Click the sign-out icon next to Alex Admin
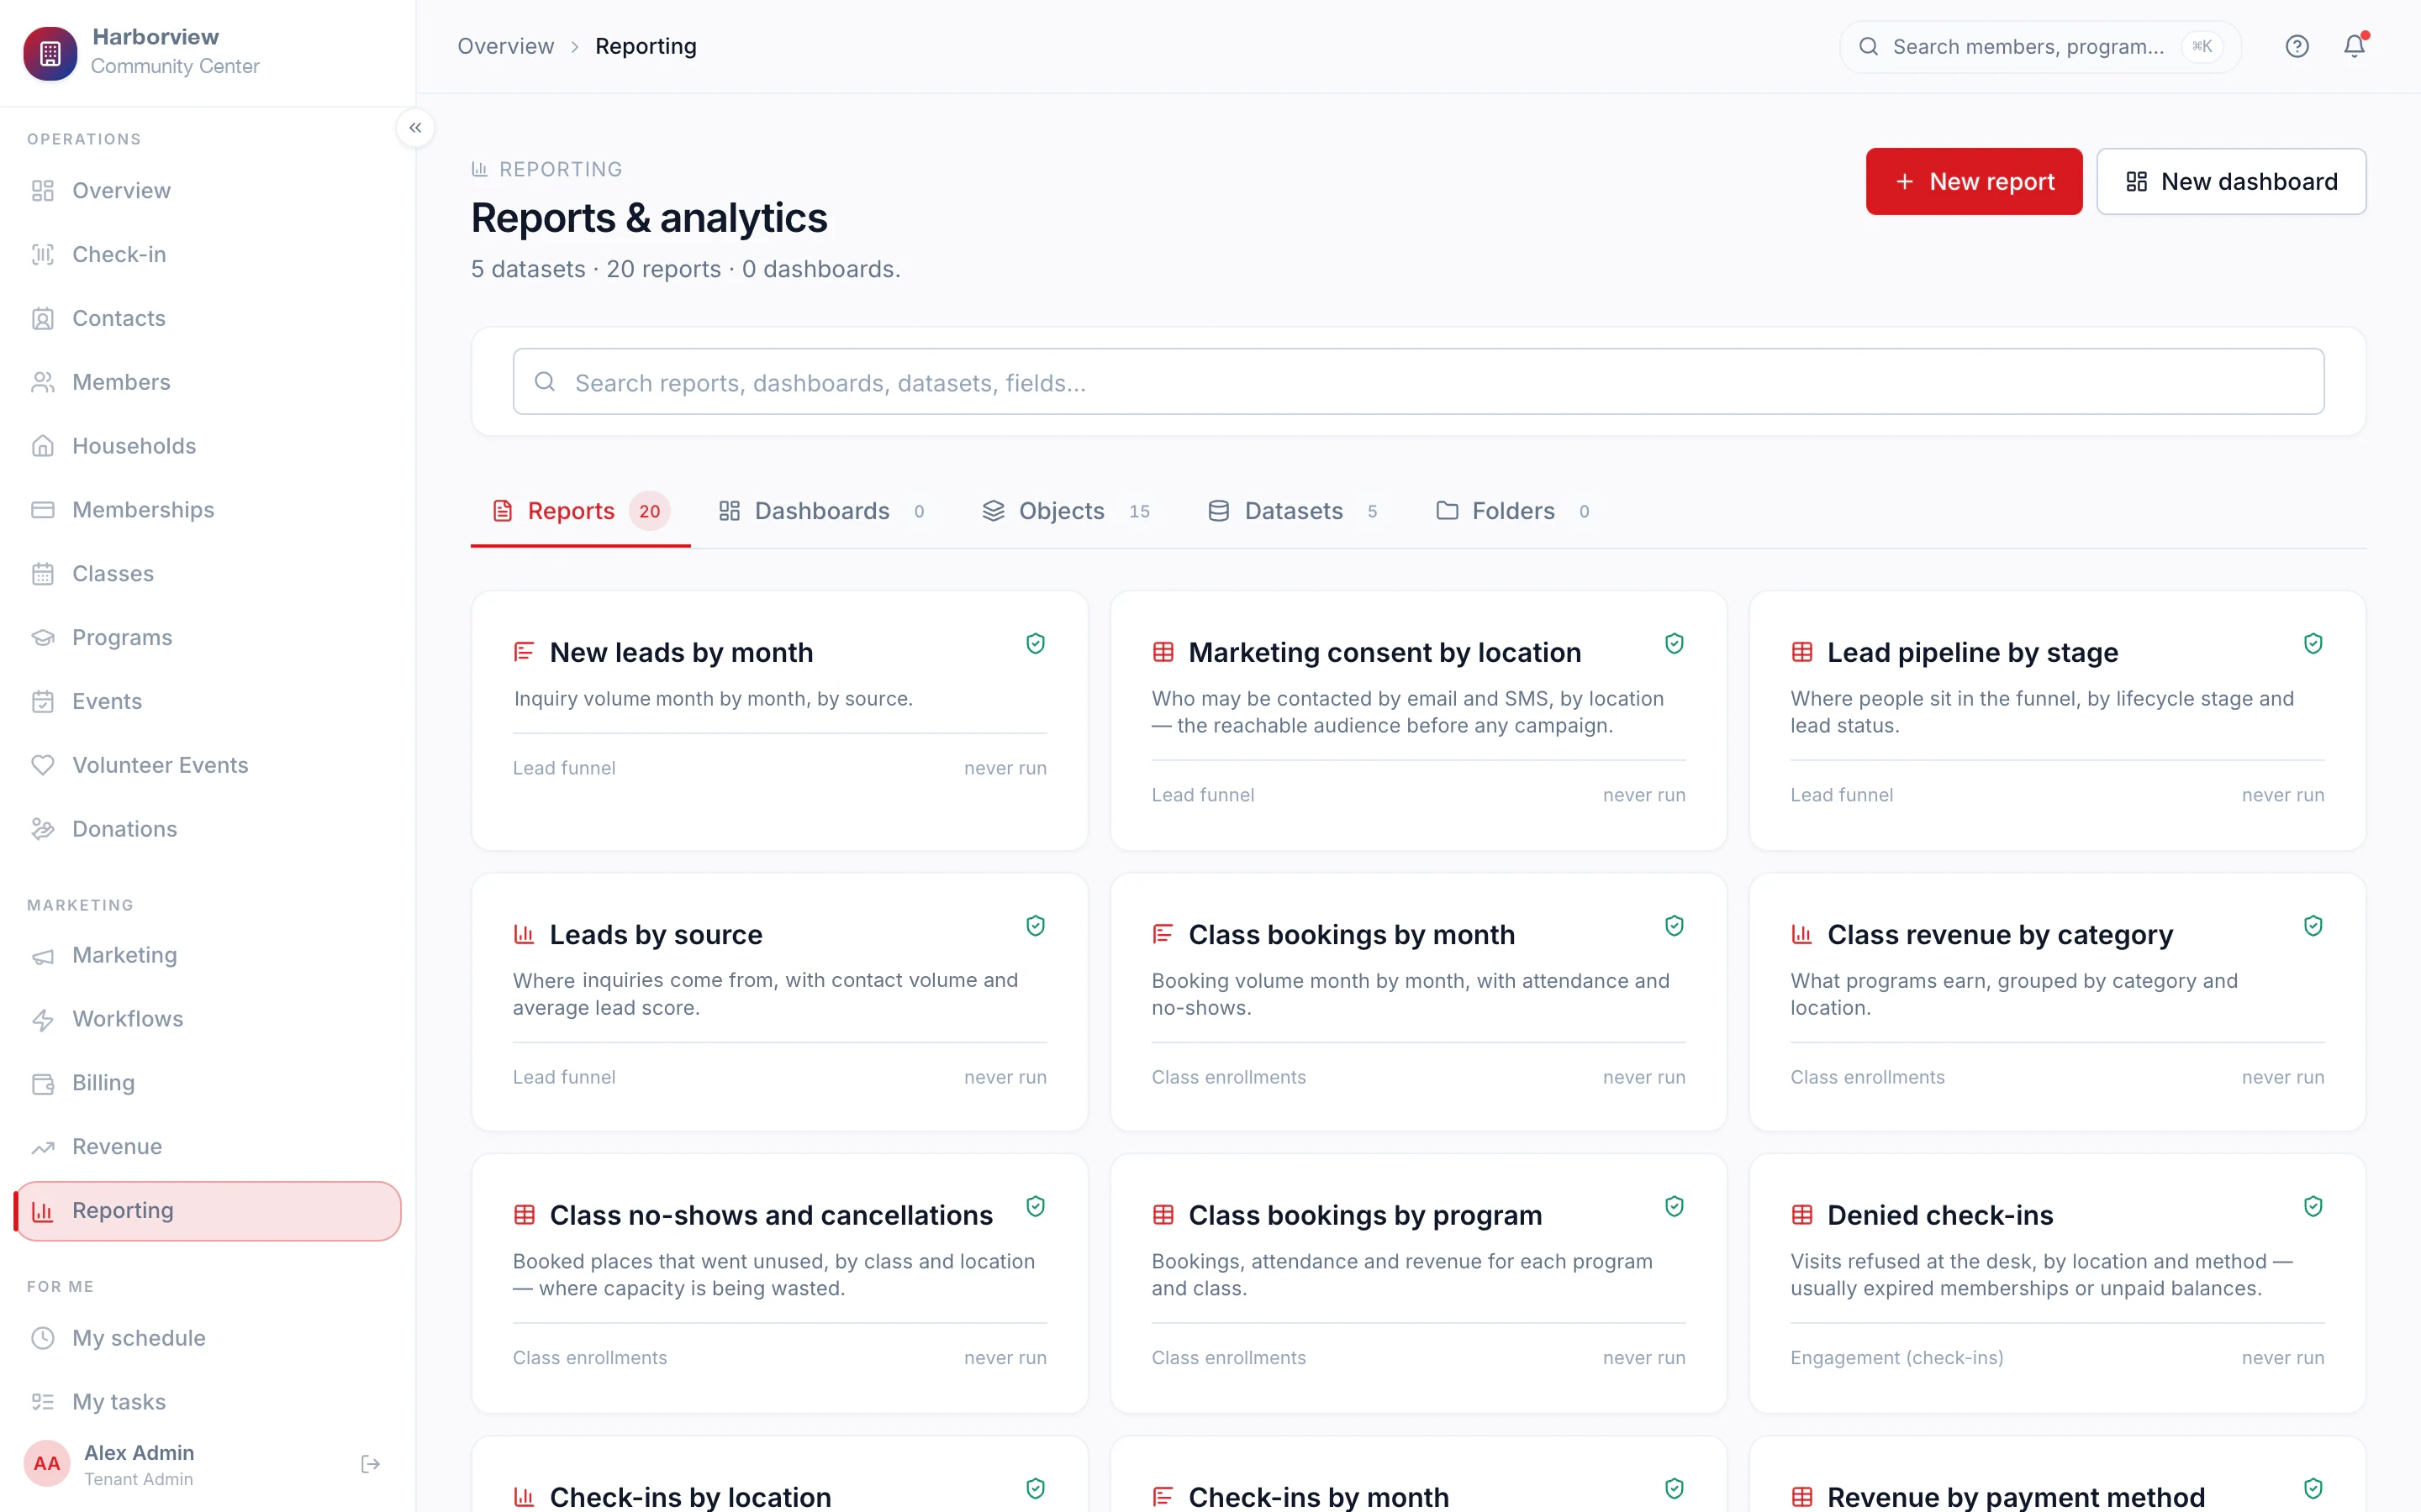Image resolution: width=2421 pixels, height=1512 pixels. (370, 1464)
